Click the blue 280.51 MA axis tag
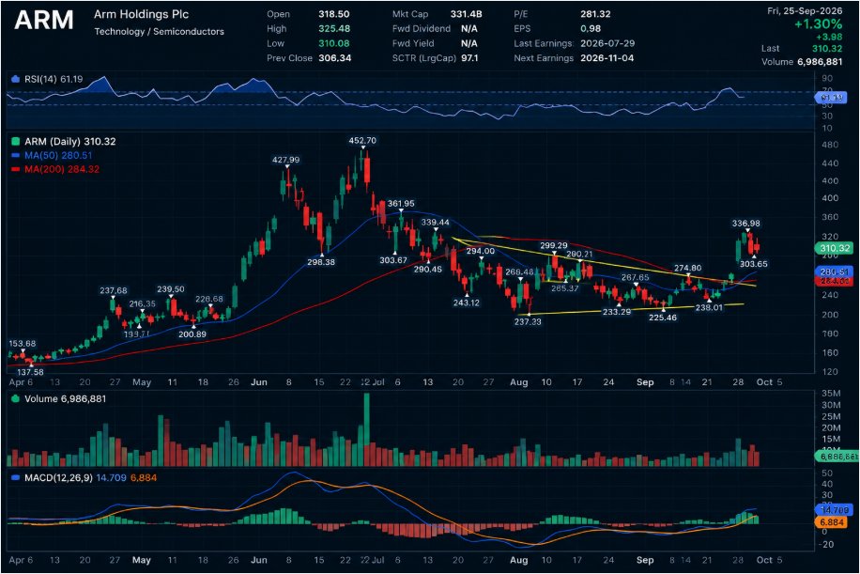Image resolution: width=860 pixels, height=574 pixels. pyautogui.click(x=835, y=272)
